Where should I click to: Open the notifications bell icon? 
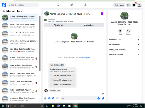[x=134, y=5]
